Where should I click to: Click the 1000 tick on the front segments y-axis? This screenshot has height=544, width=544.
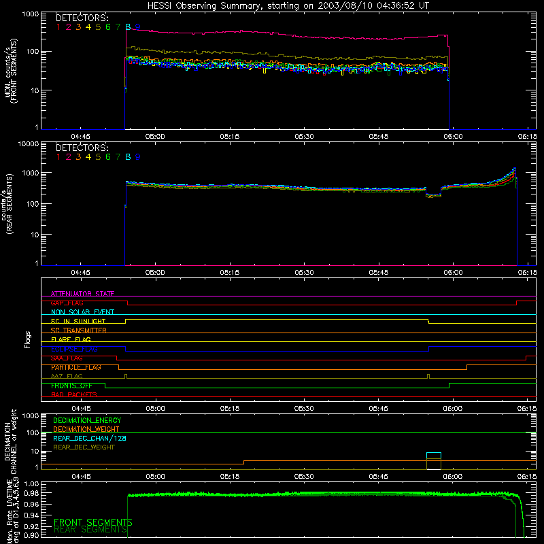pyautogui.click(x=31, y=14)
